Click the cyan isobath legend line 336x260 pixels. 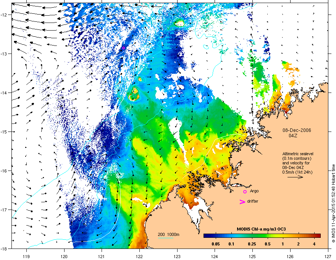click(166, 238)
